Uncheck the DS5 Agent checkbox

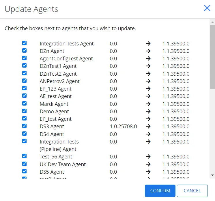pyautogui.click(x=25, y=171)
